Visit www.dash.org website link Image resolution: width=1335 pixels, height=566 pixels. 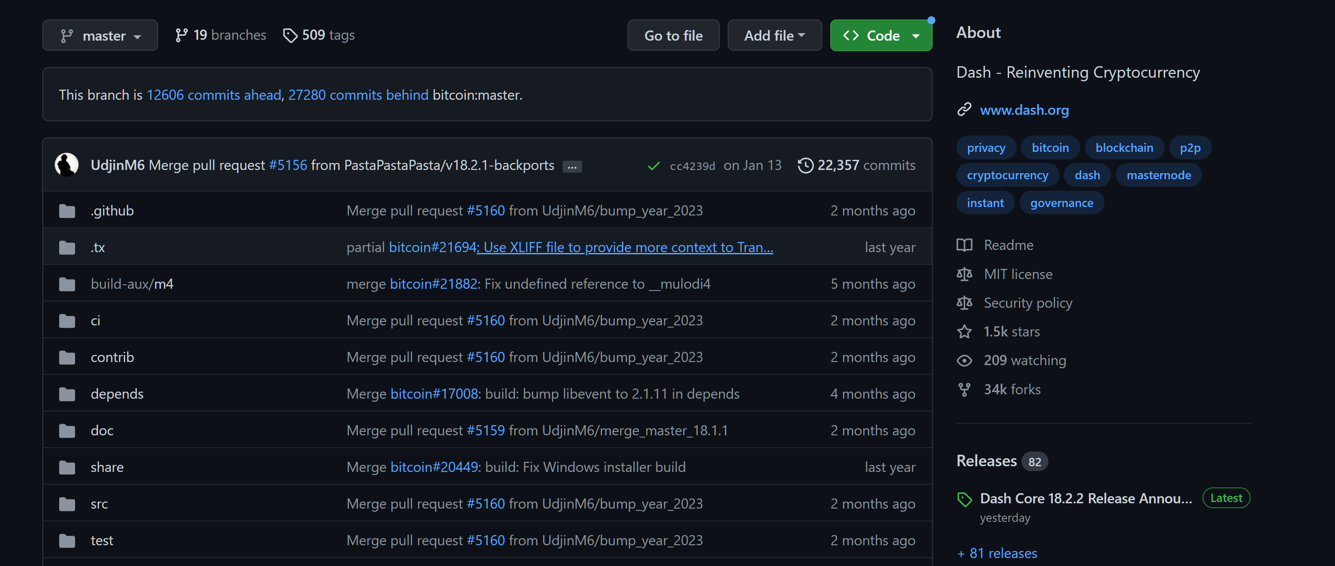1024,110
